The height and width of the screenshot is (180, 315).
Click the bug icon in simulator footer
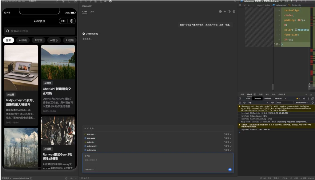tap(66, 178)
